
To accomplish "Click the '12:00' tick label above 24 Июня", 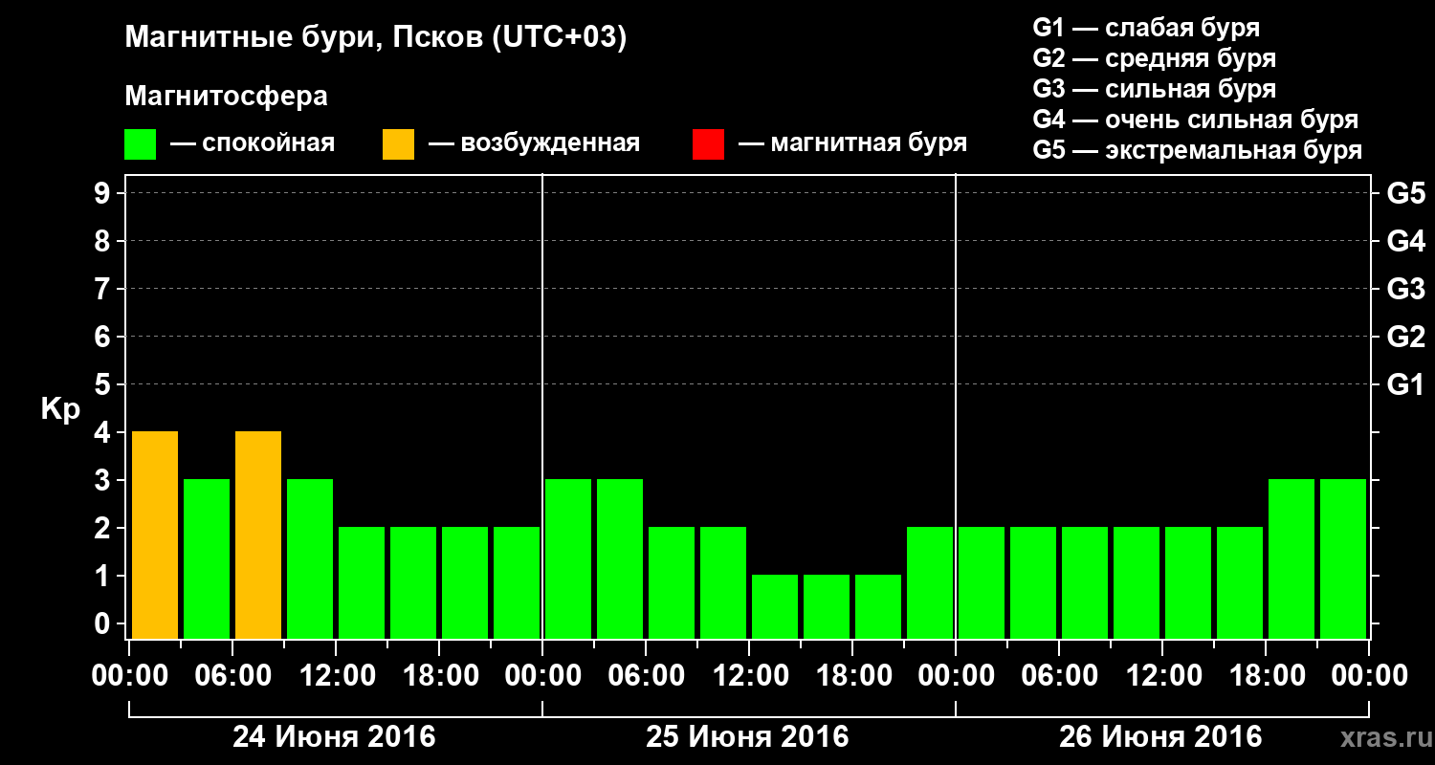I will pos(336,676).
